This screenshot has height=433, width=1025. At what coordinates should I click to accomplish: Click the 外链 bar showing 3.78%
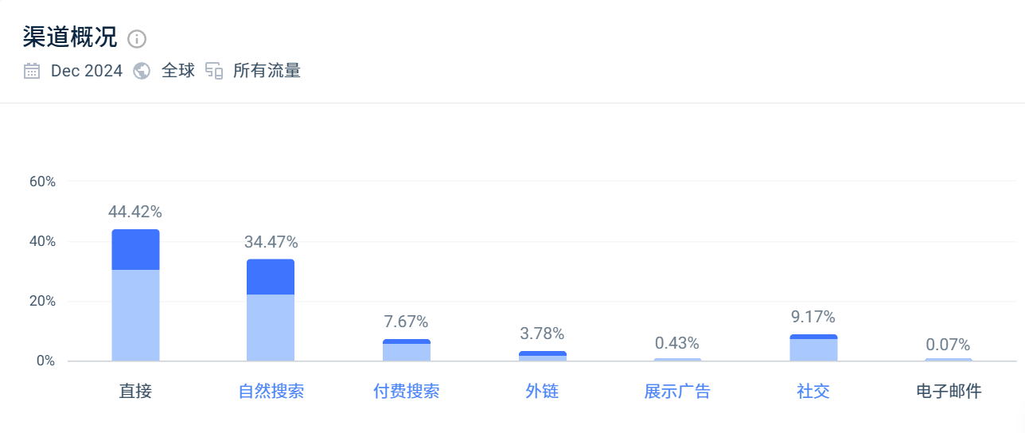point(542,357)
